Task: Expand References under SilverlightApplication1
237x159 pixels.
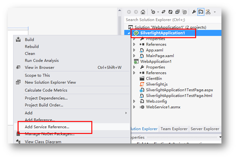Action: coord(134,44)
